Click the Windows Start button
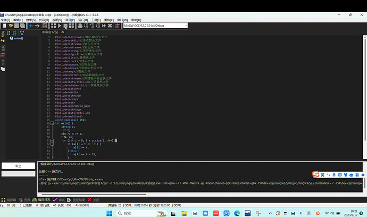 coord(110,213)
